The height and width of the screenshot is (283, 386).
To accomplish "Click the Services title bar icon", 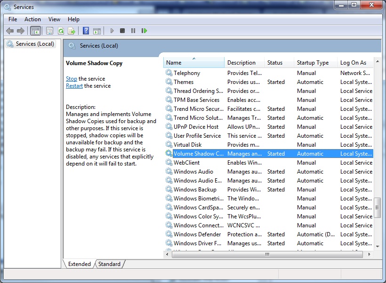I will pos(8,7).
